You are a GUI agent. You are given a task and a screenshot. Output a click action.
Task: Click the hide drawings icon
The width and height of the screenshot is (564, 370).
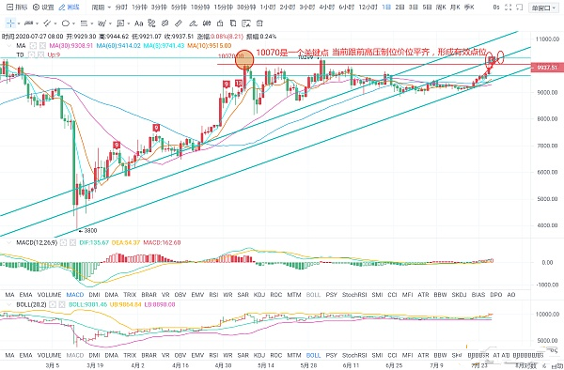click(246, 23)
